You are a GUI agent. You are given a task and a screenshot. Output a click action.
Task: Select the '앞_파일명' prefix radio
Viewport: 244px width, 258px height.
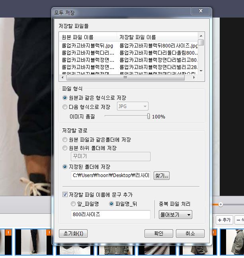(73, 204)
